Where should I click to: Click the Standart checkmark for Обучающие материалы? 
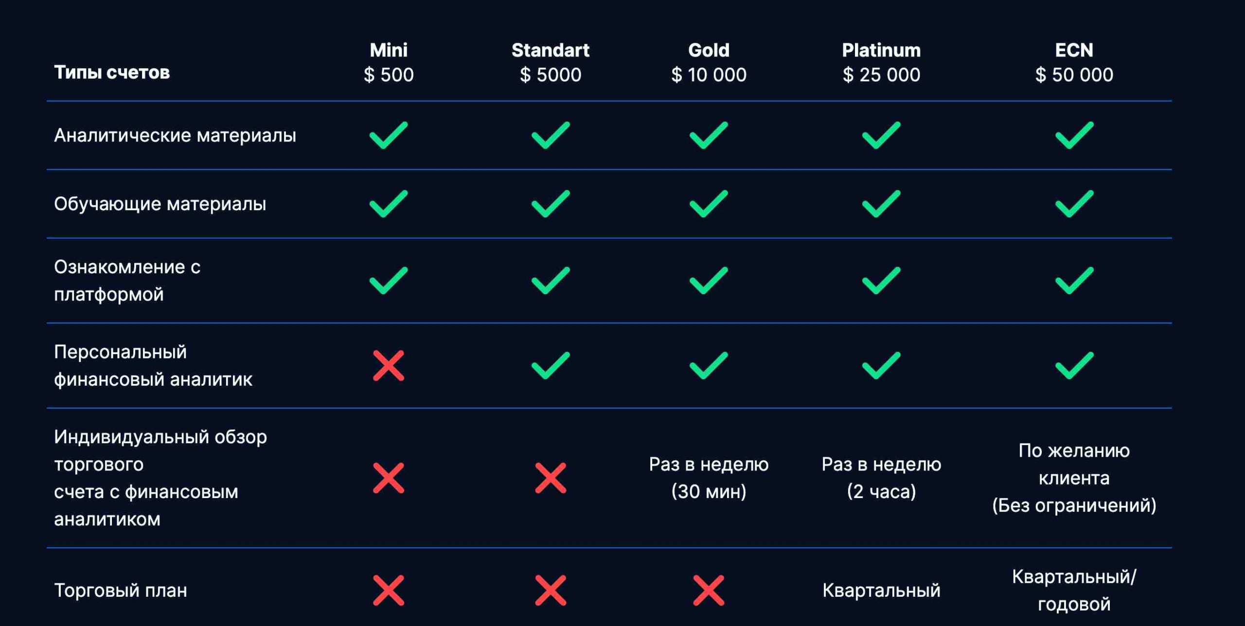pyautogui.click(x=550, y=203)
